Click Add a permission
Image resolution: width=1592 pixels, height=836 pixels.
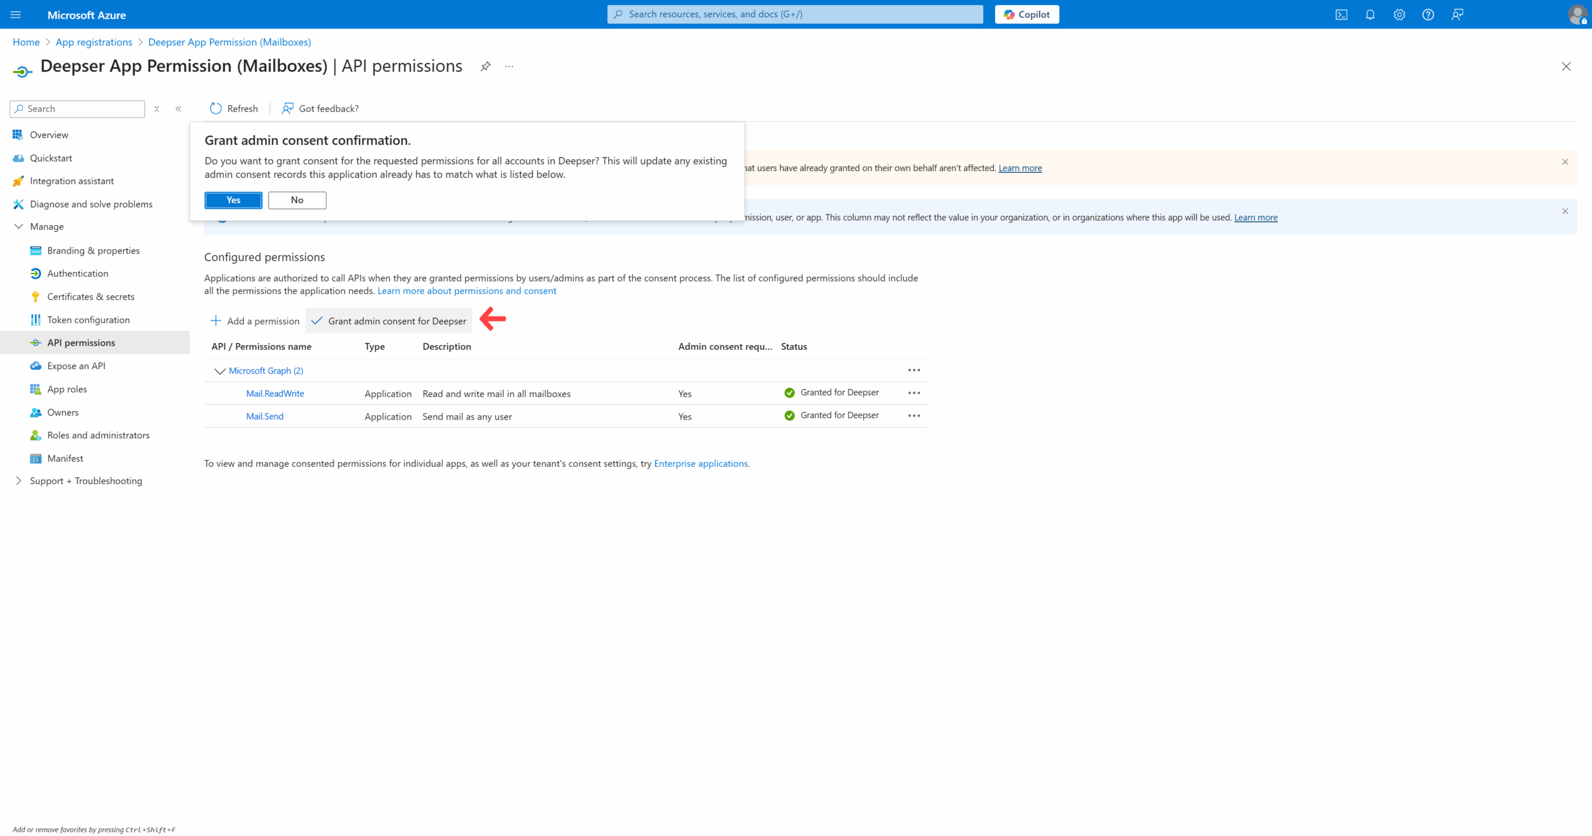(x=255, y=321)
